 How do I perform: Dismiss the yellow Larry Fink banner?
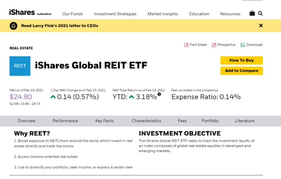[x=261, y=26]
